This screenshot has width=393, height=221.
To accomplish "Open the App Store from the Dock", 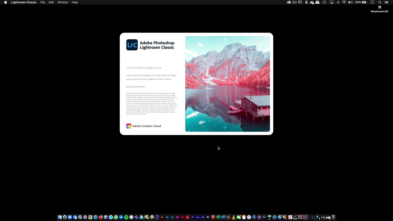I will (280, 217).
